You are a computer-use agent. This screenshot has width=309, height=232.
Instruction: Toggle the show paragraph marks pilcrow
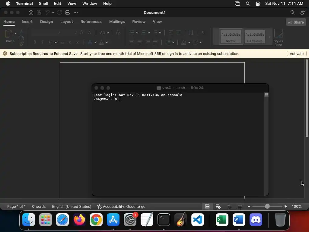tap(203, 33)
